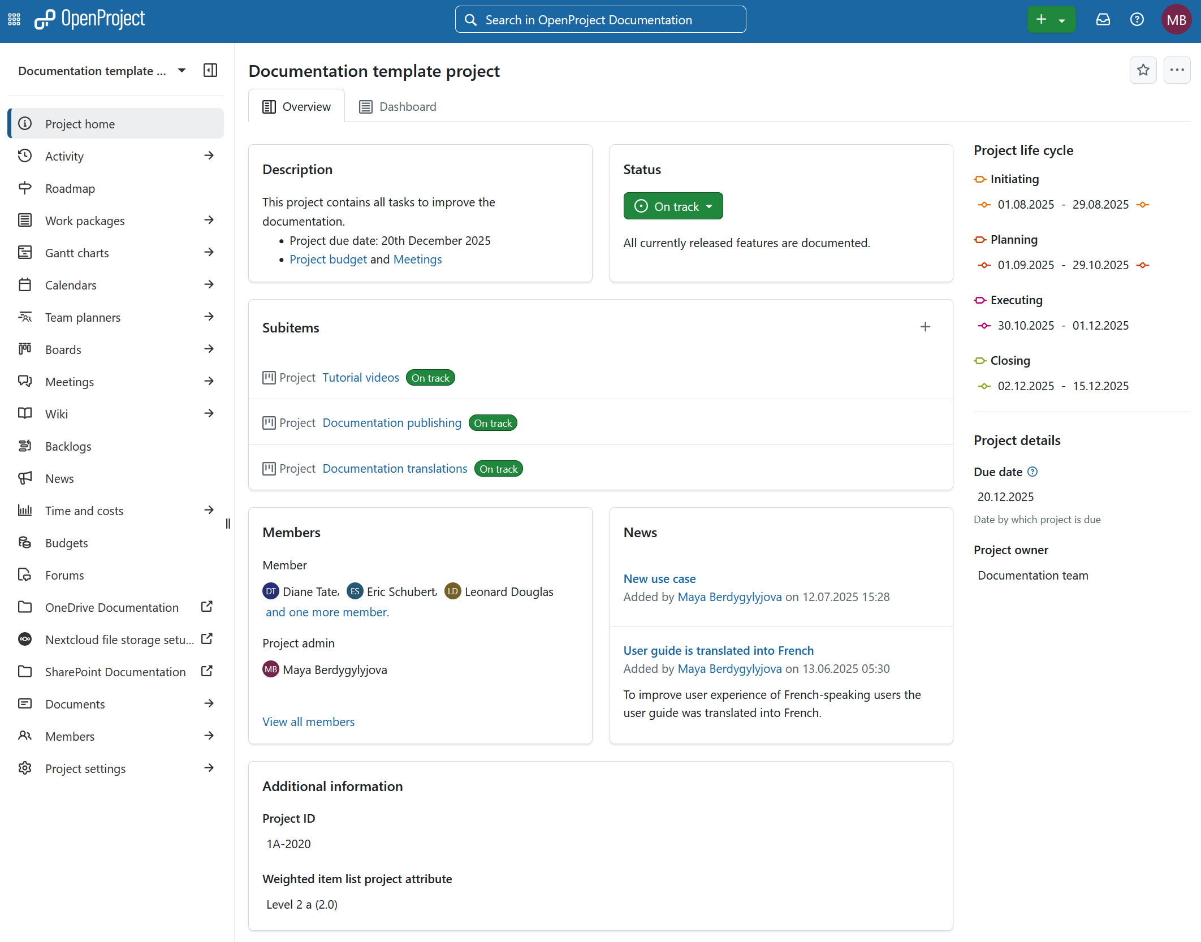Click the View all members link
The height and width of the screenshot is (942, 1201).
[308, 721]
